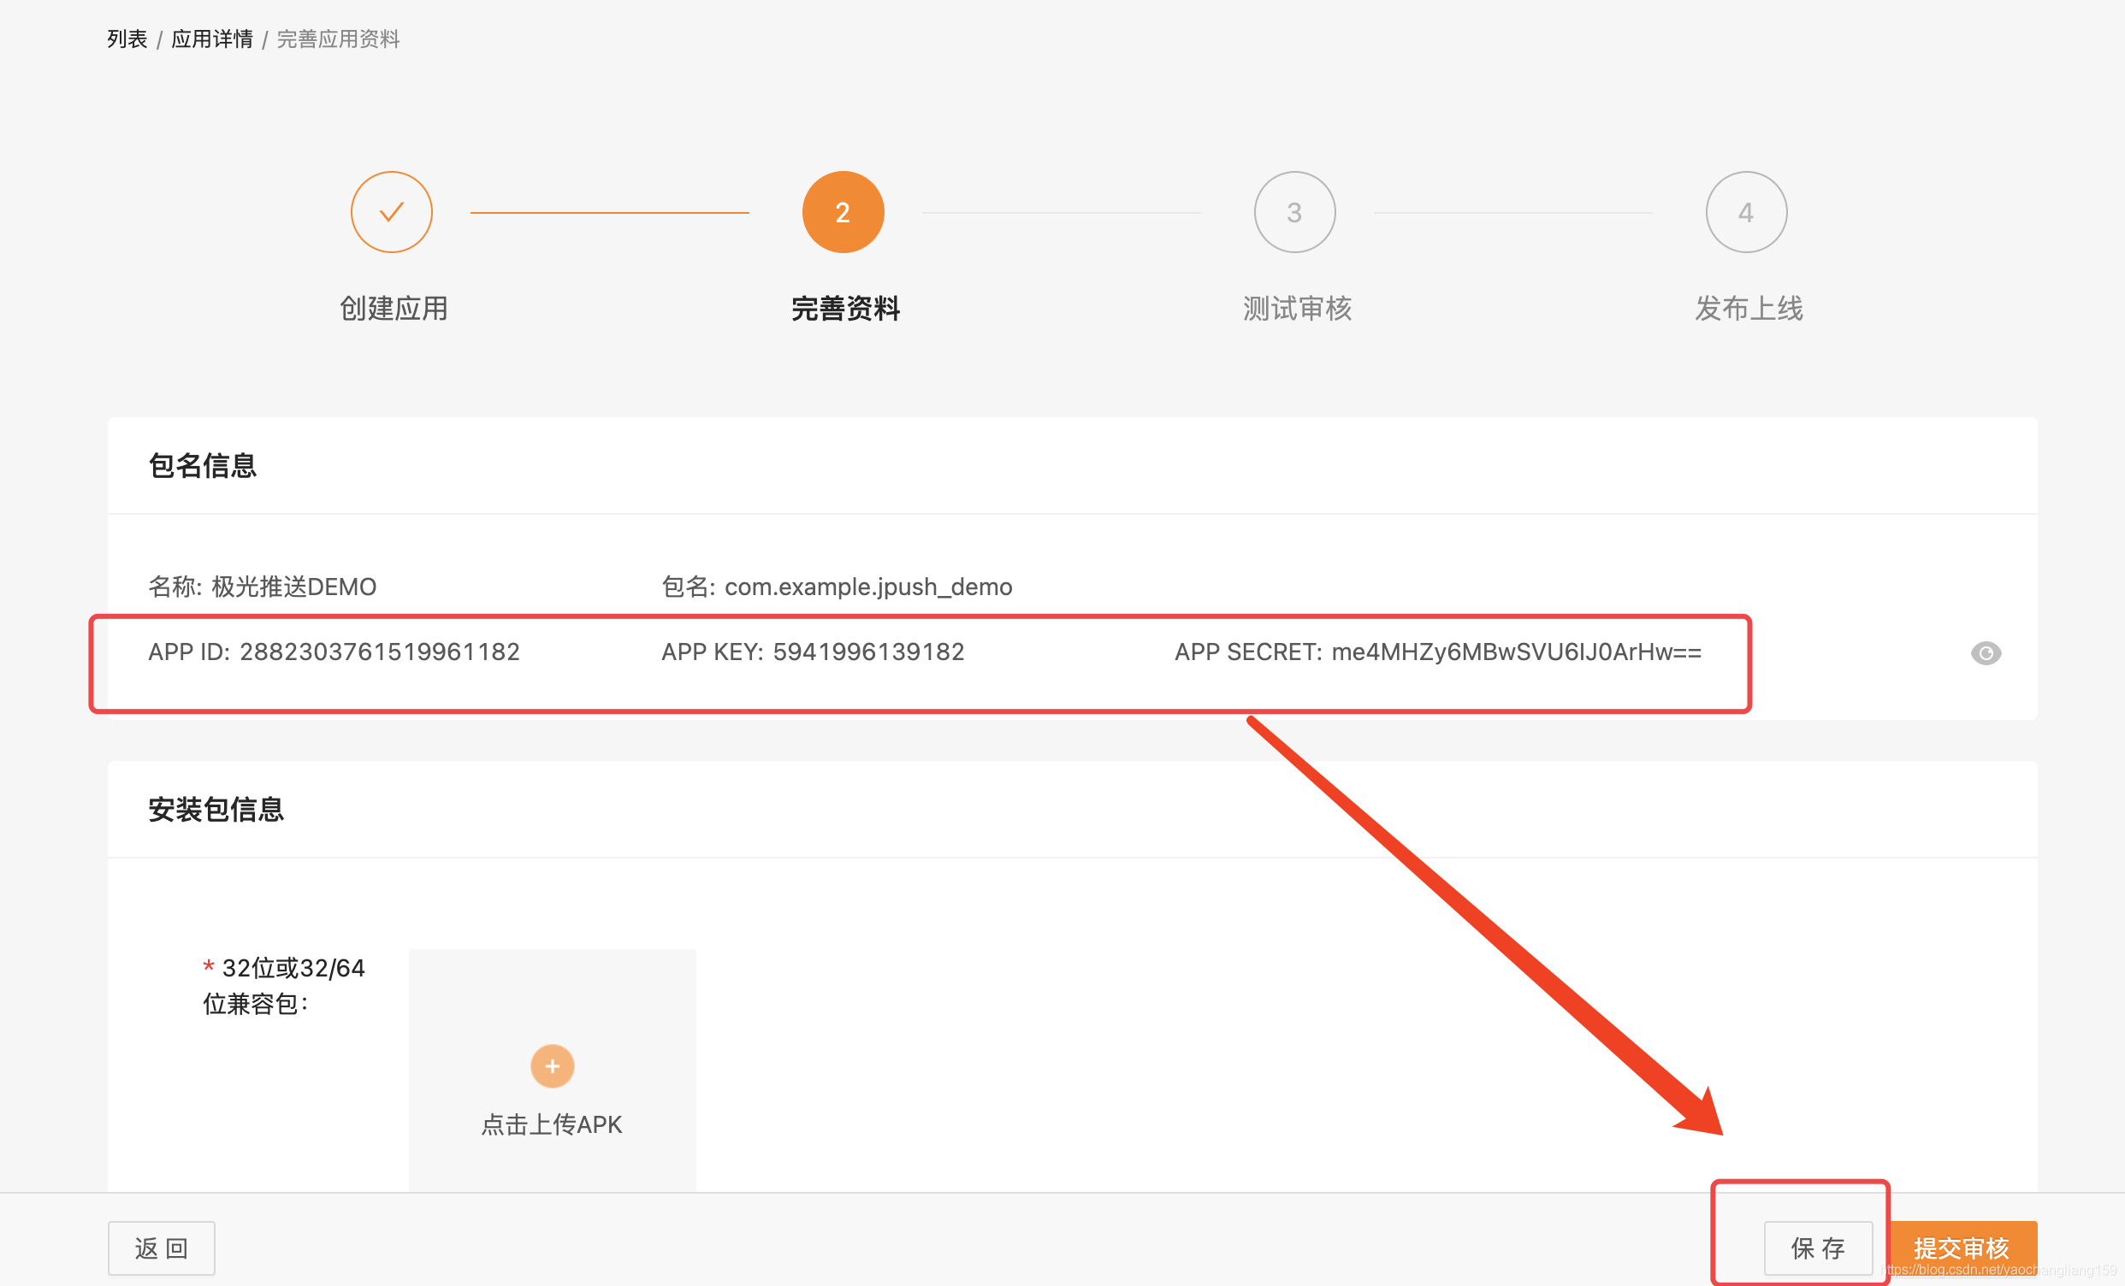Click 32位或32/64位兼容包 field label
This screenshot has height=1286, width=2125.
[x=284, y=986]
